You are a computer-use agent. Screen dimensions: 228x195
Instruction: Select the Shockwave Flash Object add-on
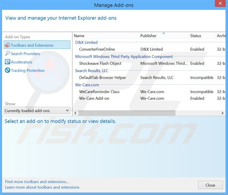[x=149, y=63]
